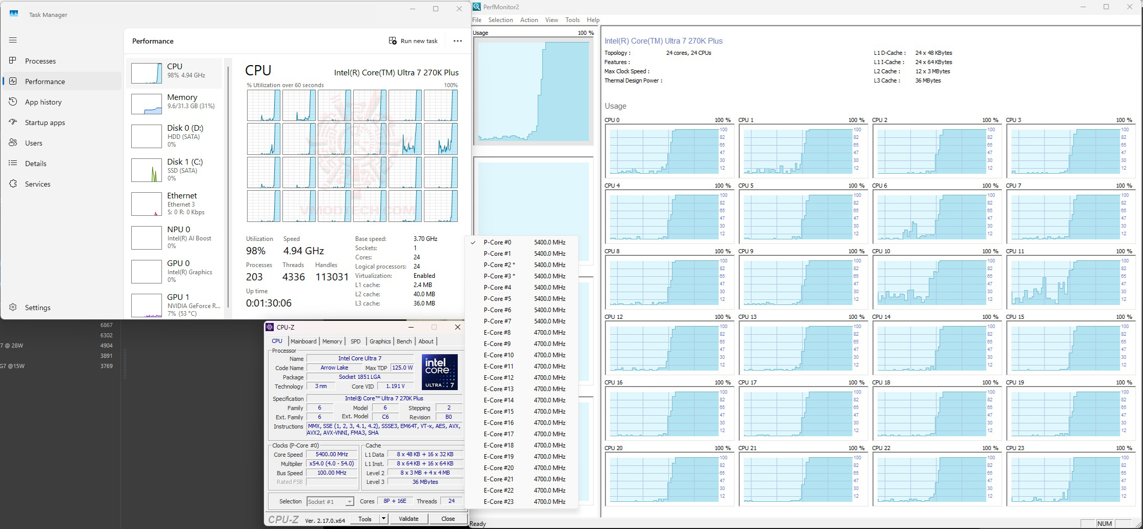Open the Task Manager hamburger navigation menu
Screen dimensions: 1143x529
pos(13,40)
